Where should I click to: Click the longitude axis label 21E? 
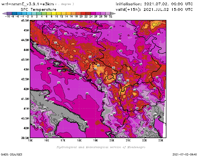point(128,141)
